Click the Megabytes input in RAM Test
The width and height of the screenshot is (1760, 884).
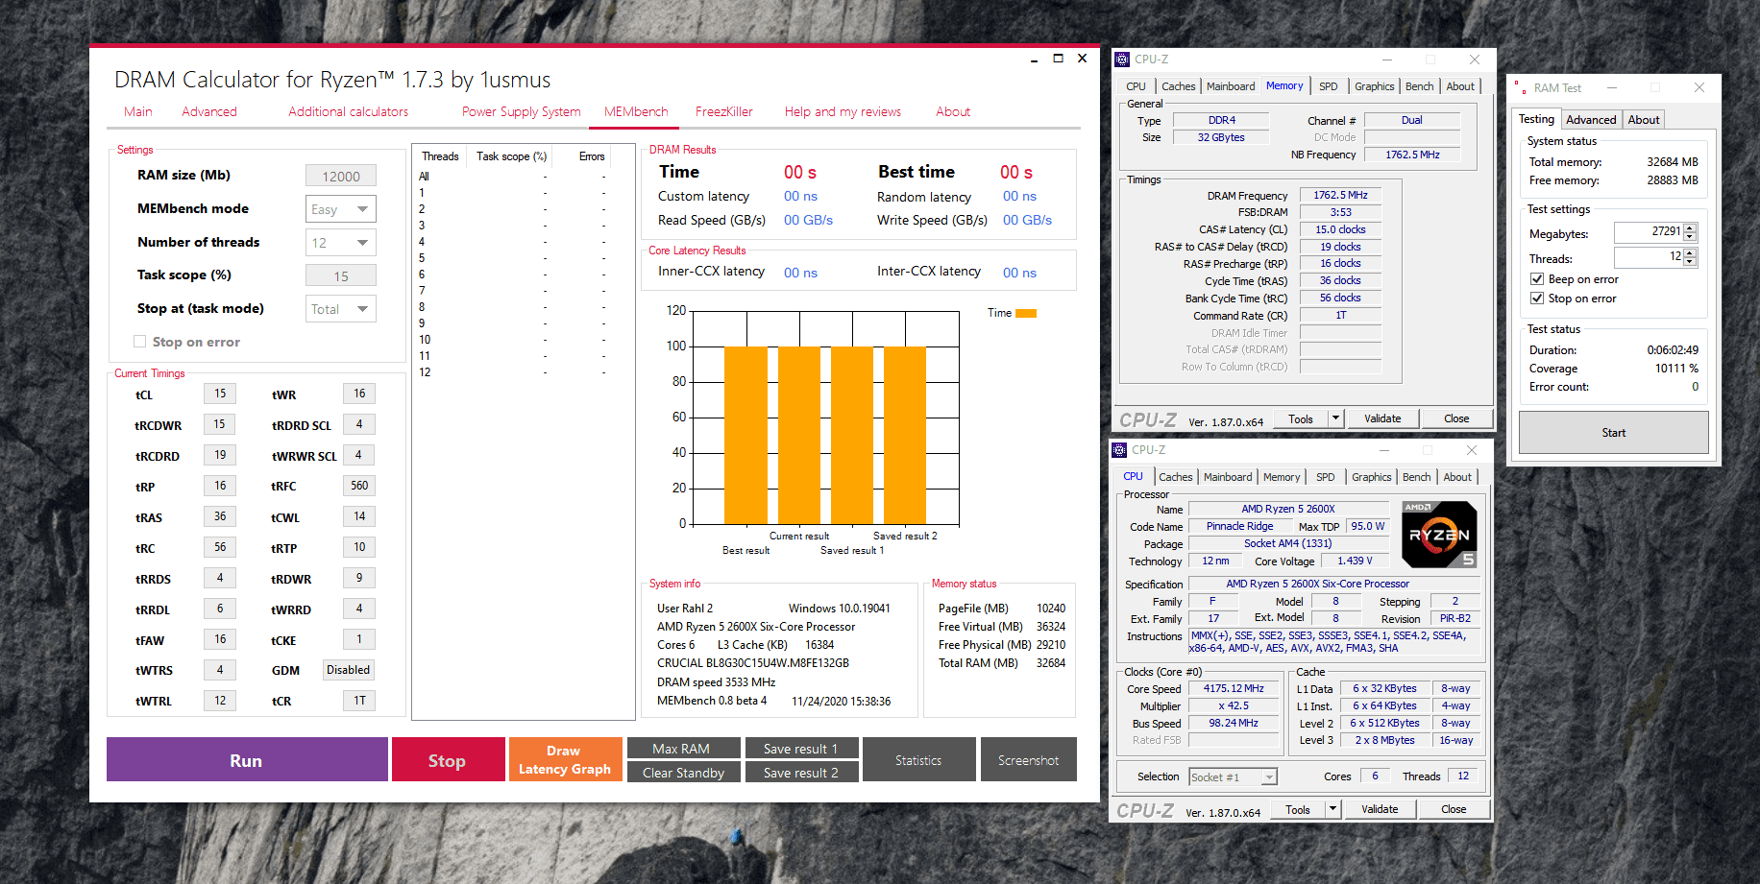[x=1650, y=232]
